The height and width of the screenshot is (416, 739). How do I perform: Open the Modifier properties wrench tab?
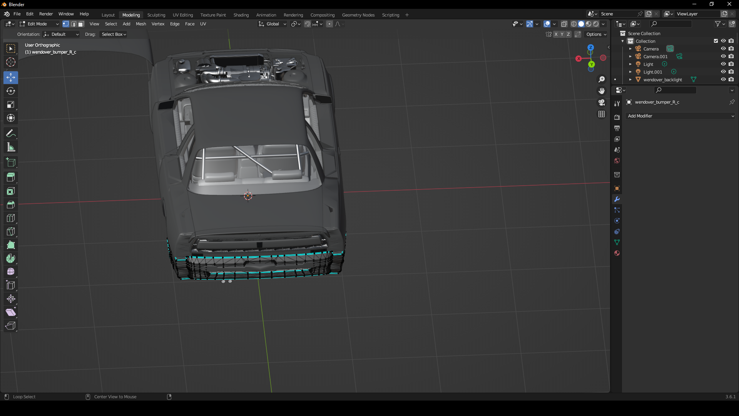coord(617,199)
